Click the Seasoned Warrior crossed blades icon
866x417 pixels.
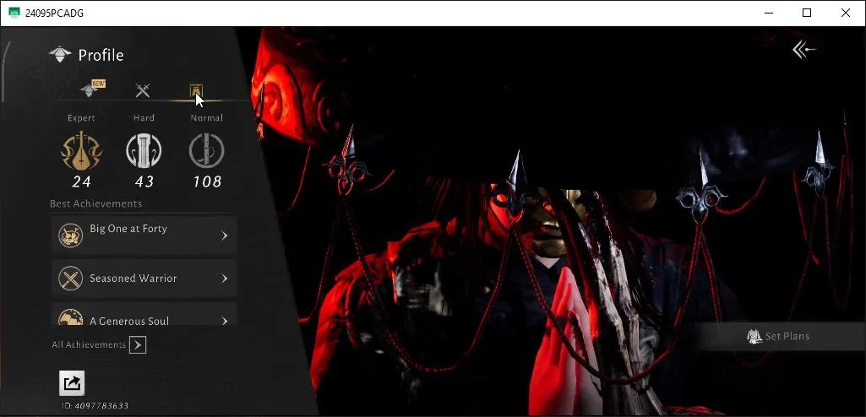(71, 279)
